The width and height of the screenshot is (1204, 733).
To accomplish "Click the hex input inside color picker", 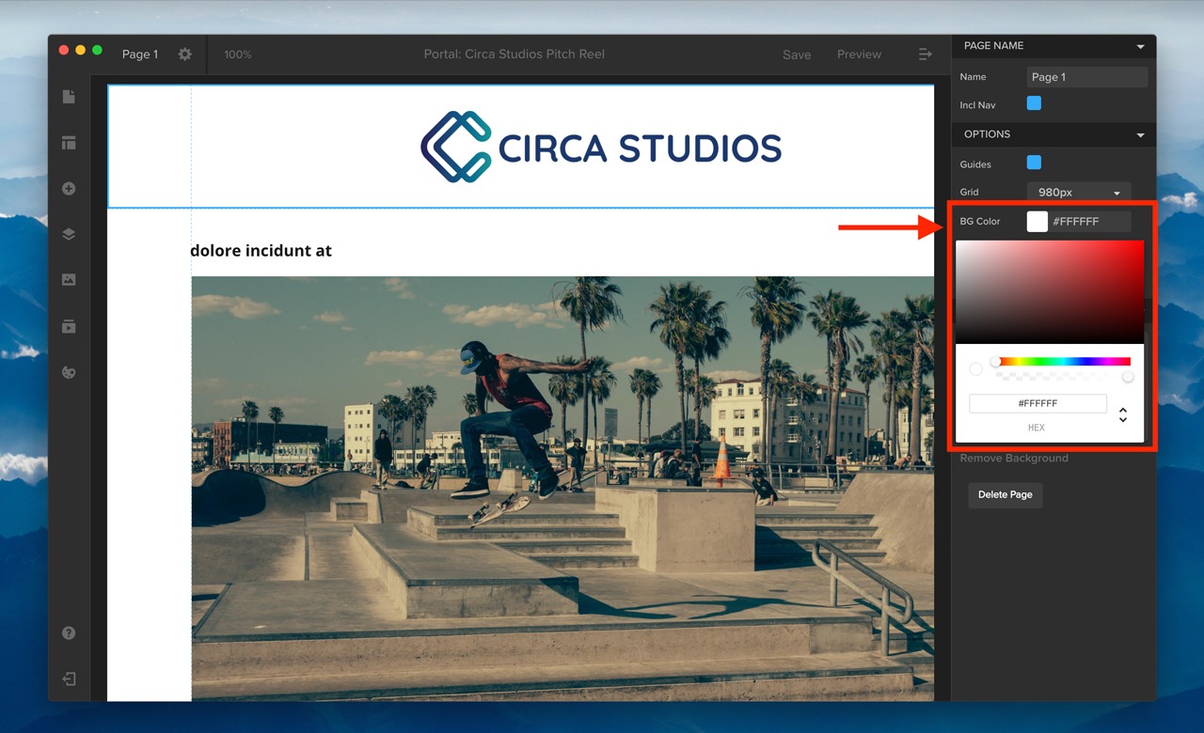I will click(x=1038, y=403).
